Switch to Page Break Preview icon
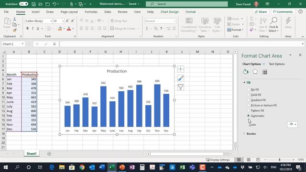This screenshot has height=172, width=306. tap(258, 160)
